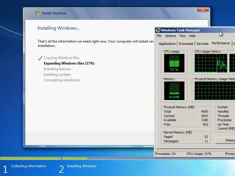The height and width of the screenshot is (176, 235).
Task: Click the Free memory value 902
Action: [x=205, y=124]
